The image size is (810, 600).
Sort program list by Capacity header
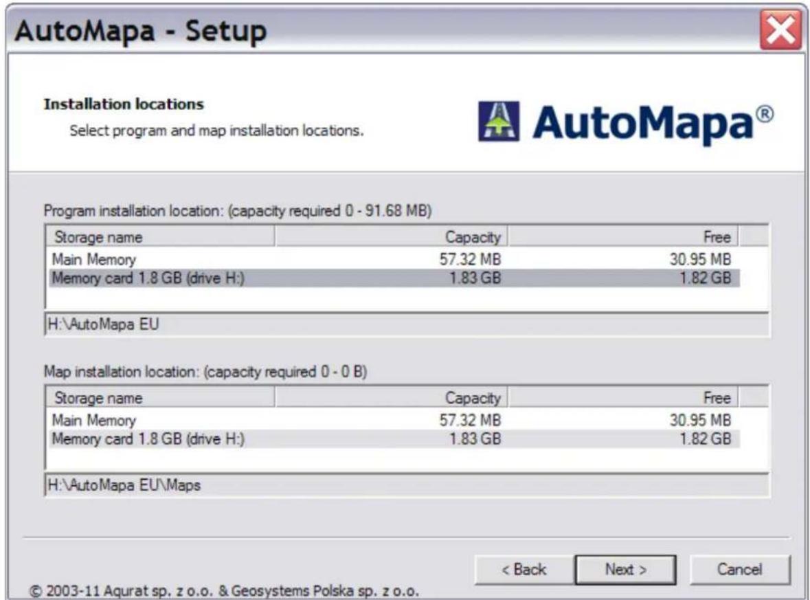click(391, 236)
